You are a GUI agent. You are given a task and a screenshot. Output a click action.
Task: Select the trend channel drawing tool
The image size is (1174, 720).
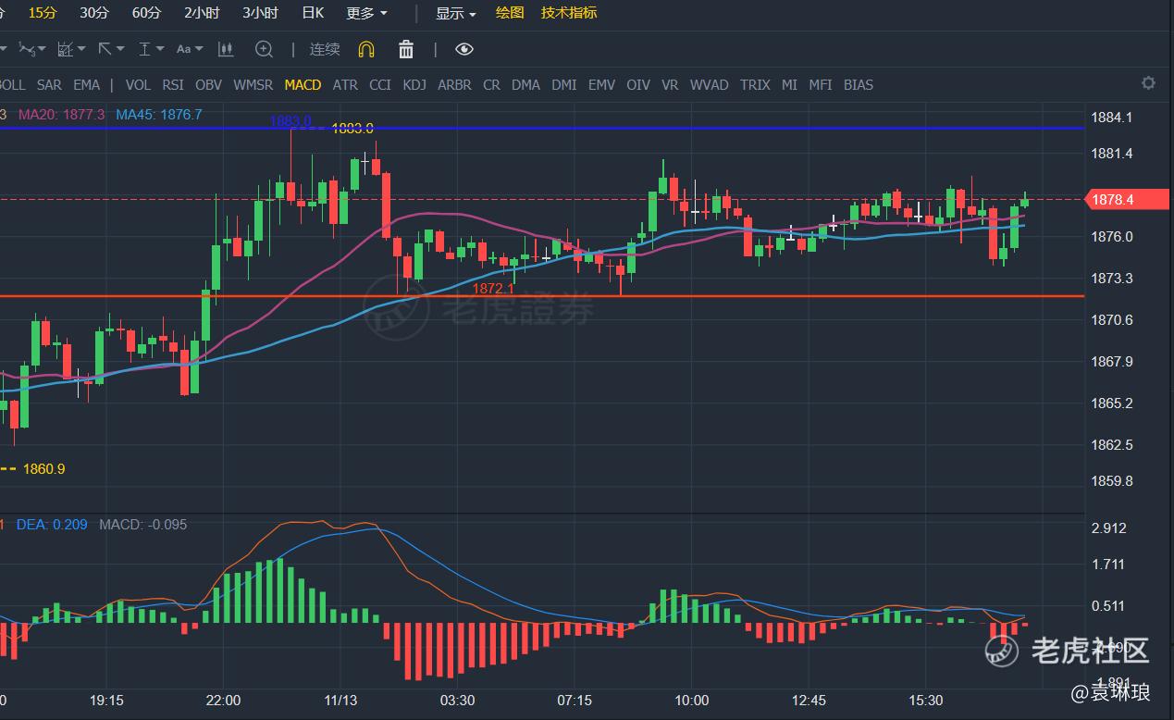65,49
